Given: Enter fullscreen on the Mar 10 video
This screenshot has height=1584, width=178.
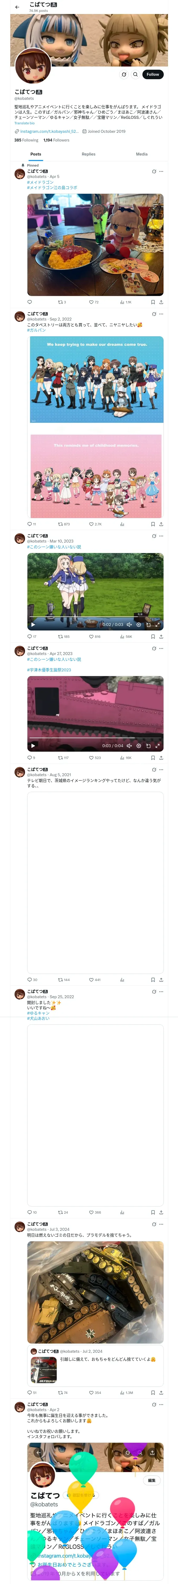Looking at the screenshot, I should (157, 624).
